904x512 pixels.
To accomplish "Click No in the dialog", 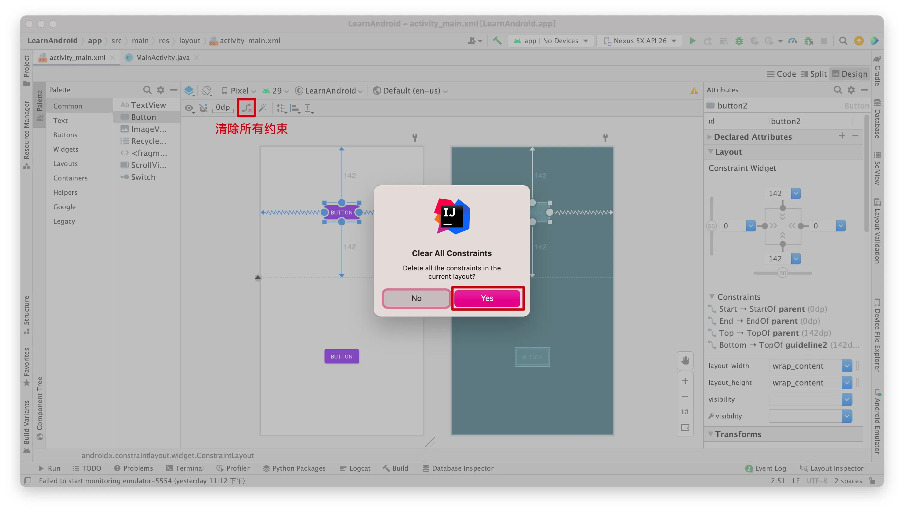I will pos(416,298).
